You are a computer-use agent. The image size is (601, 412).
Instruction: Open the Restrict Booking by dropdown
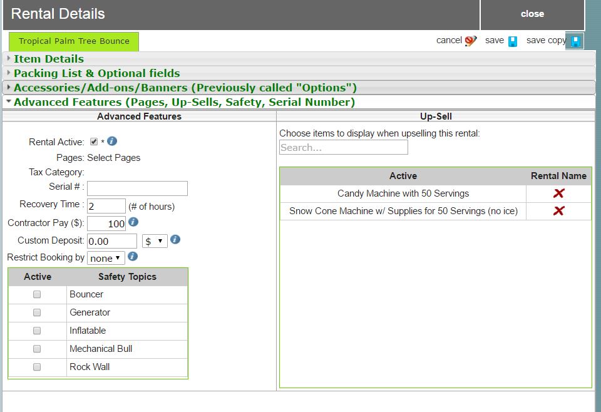[x=106, y=258]
